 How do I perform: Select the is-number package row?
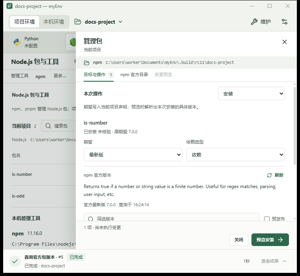click(x=44, y=174)
